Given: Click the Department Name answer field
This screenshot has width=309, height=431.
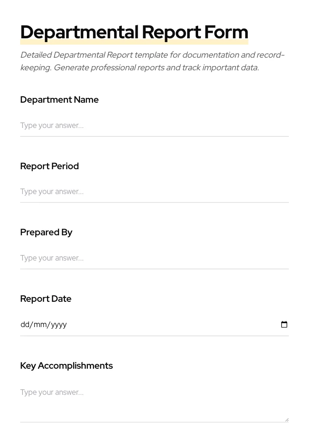Looking at the screenshot, I should [126, 125].
